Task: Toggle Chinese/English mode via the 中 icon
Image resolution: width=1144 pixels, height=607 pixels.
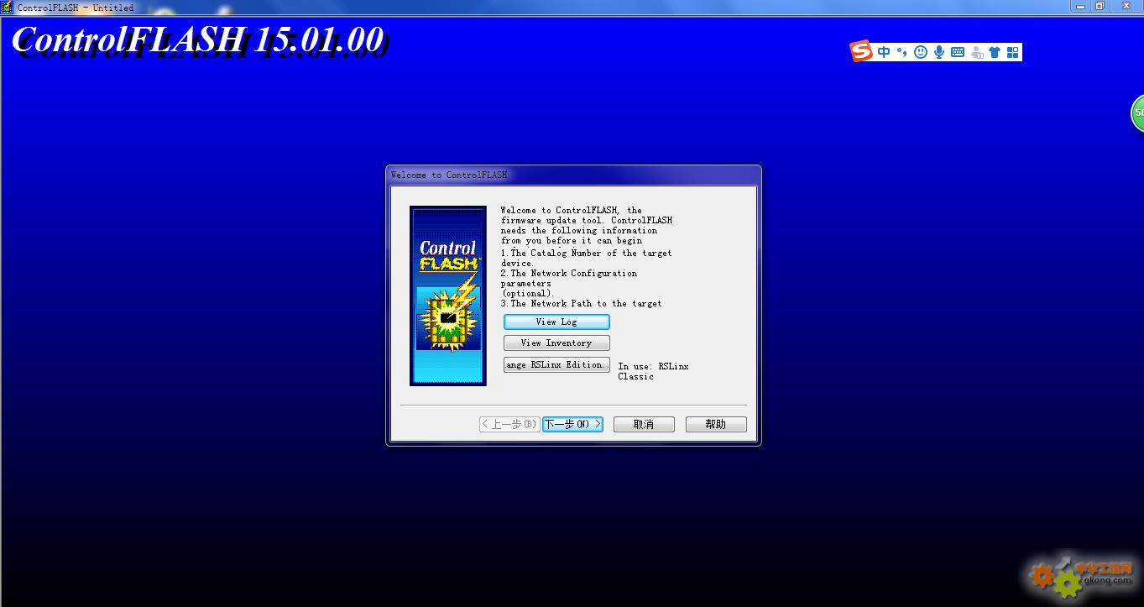Action: point(885,52)
